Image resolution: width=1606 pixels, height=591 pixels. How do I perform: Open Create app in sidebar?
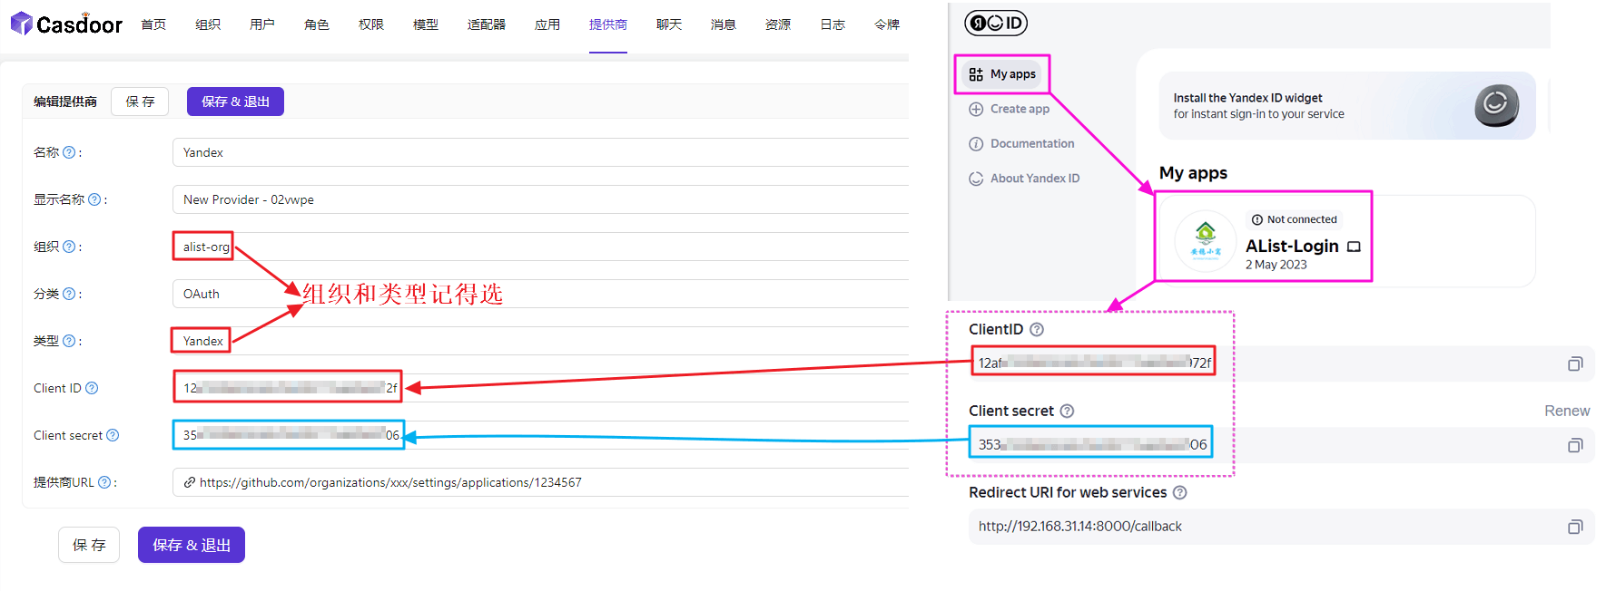[x=1019, y=109]
